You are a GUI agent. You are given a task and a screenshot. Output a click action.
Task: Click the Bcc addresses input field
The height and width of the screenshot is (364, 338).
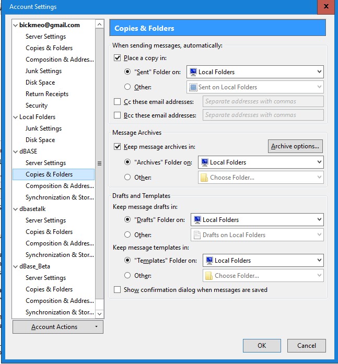click(x=263, y=115)
